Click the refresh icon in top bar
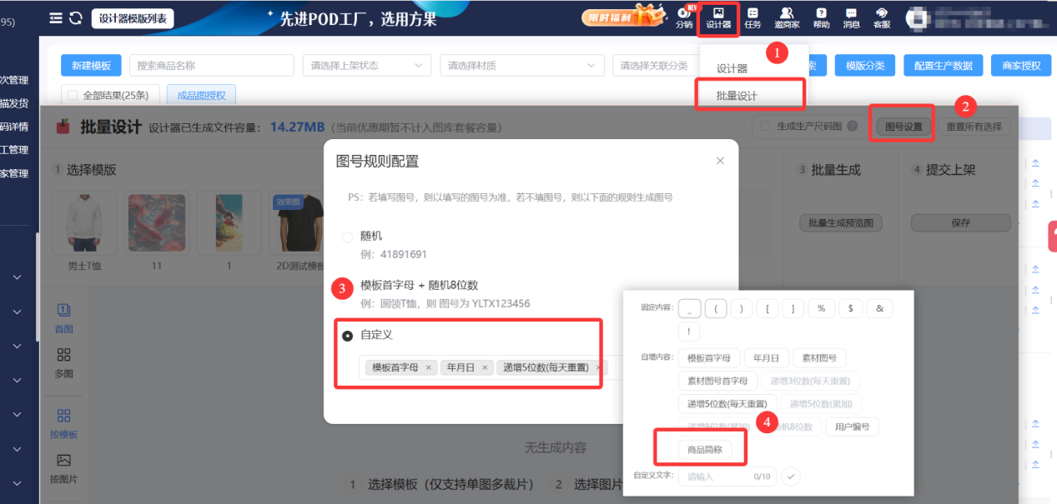This screenshot has height=504, width=1057. [x=76, y=18]
